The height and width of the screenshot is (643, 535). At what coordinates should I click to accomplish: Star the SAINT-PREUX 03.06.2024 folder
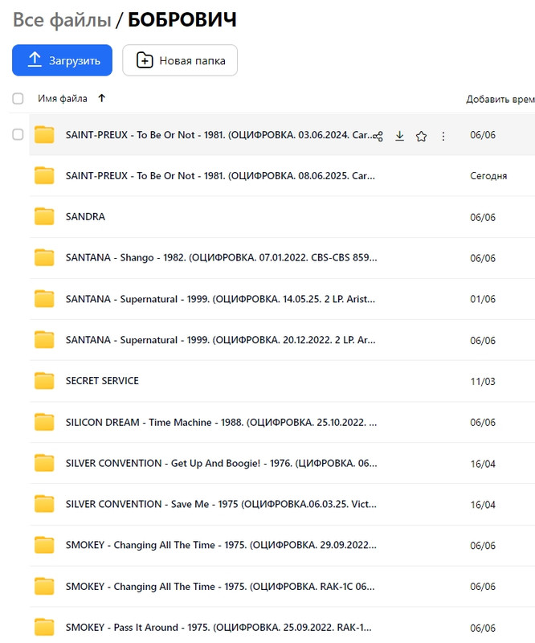click(421, 136)
